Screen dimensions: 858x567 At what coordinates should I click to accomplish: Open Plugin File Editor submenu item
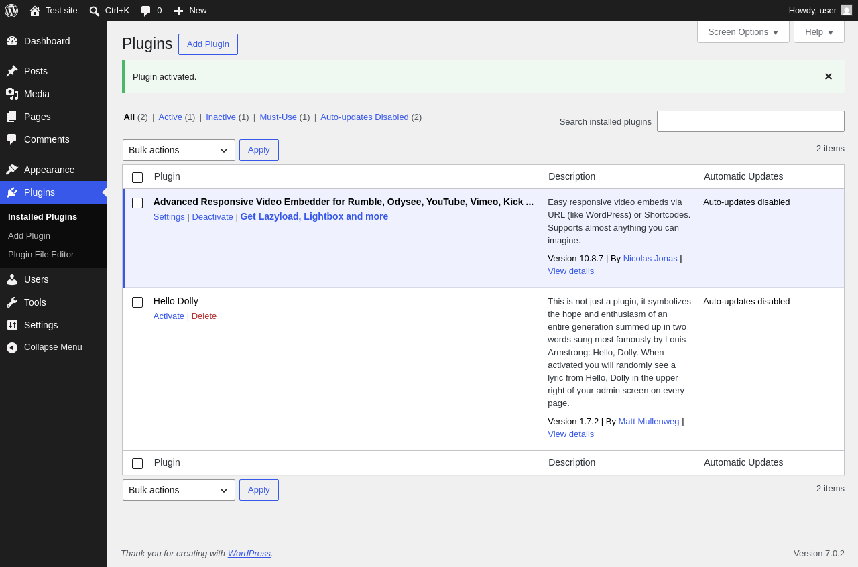click(41, 254)
